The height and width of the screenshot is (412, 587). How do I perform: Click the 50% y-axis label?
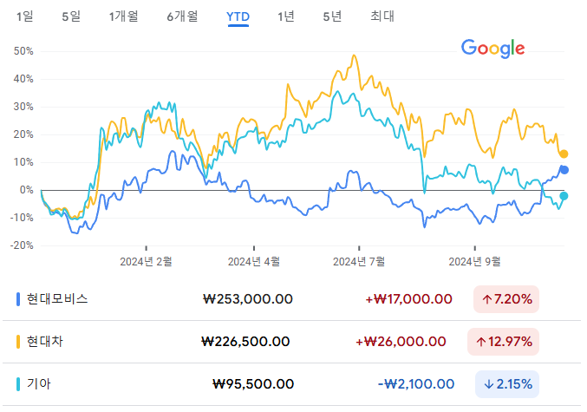coord(23,51)
